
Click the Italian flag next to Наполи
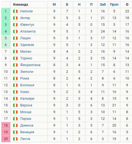tap(15, 11)
